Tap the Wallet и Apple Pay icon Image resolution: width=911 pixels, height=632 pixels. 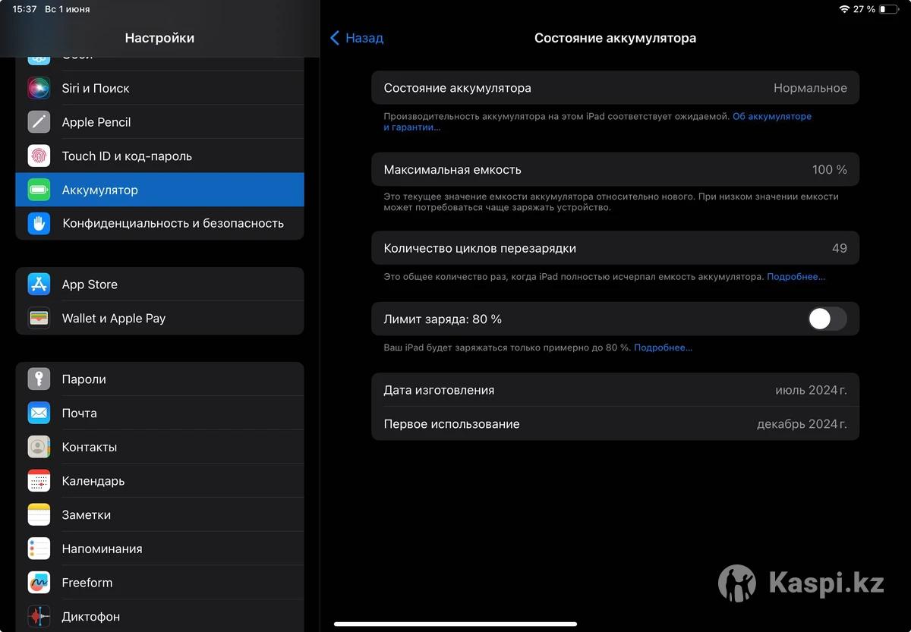click(39, 318)
